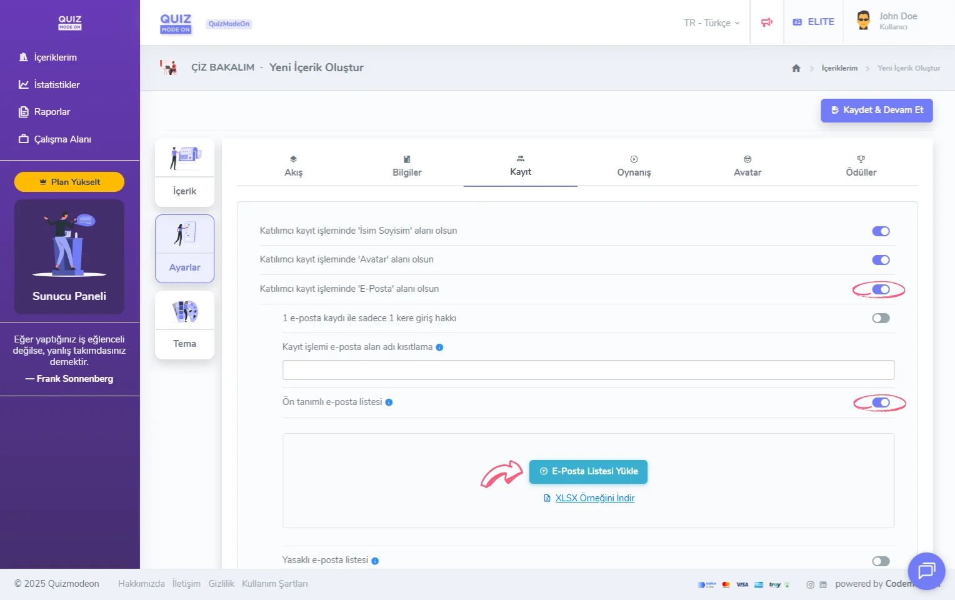The width and height of the screenshot is (955, 600).
Task: Click the home breadcrumb icon
Action: (796, 68)
